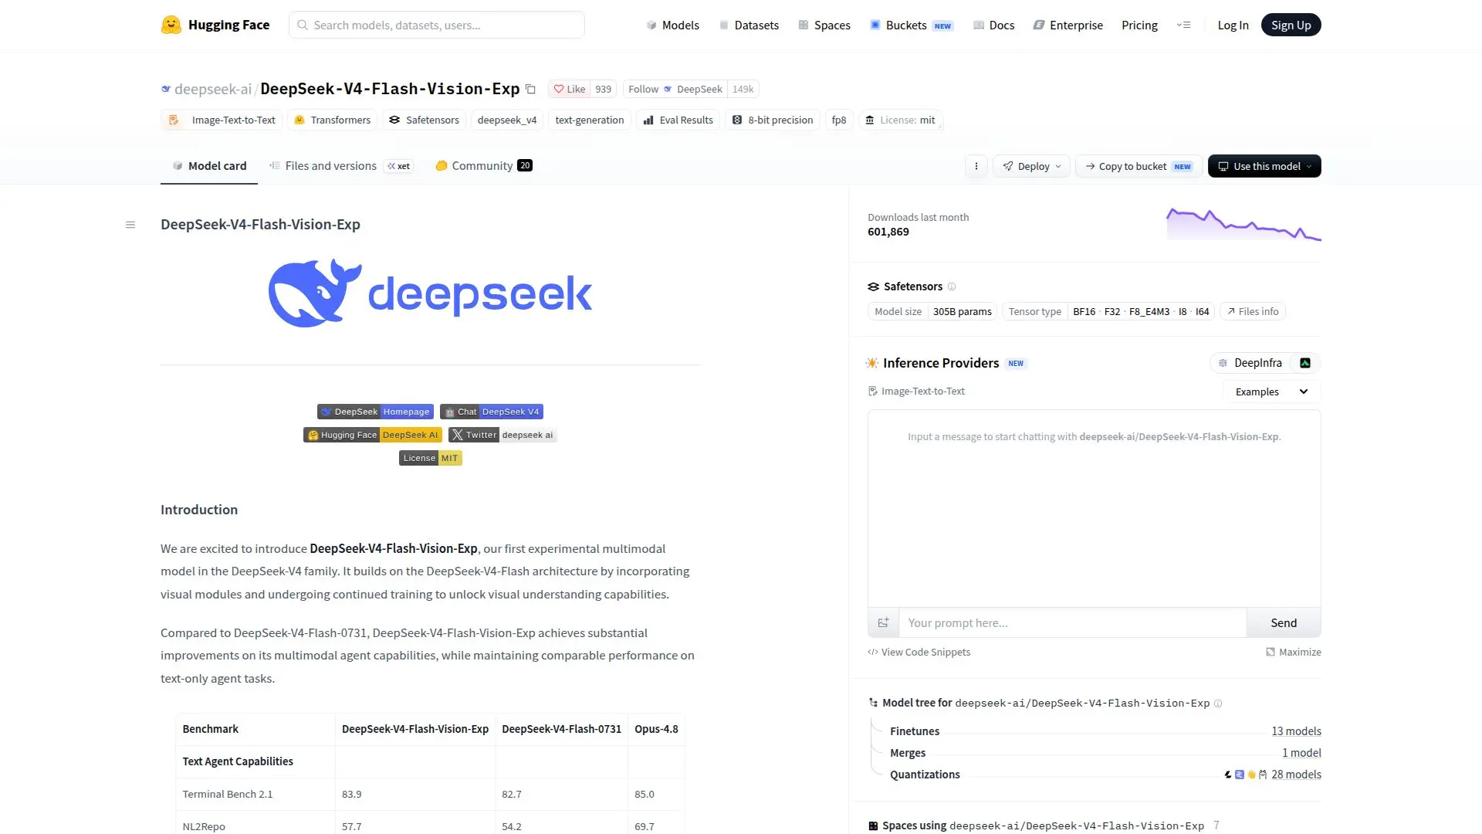The image size is (1482, 834).
Task: Click the DeepSeek whale logo image
Action: 430,293
